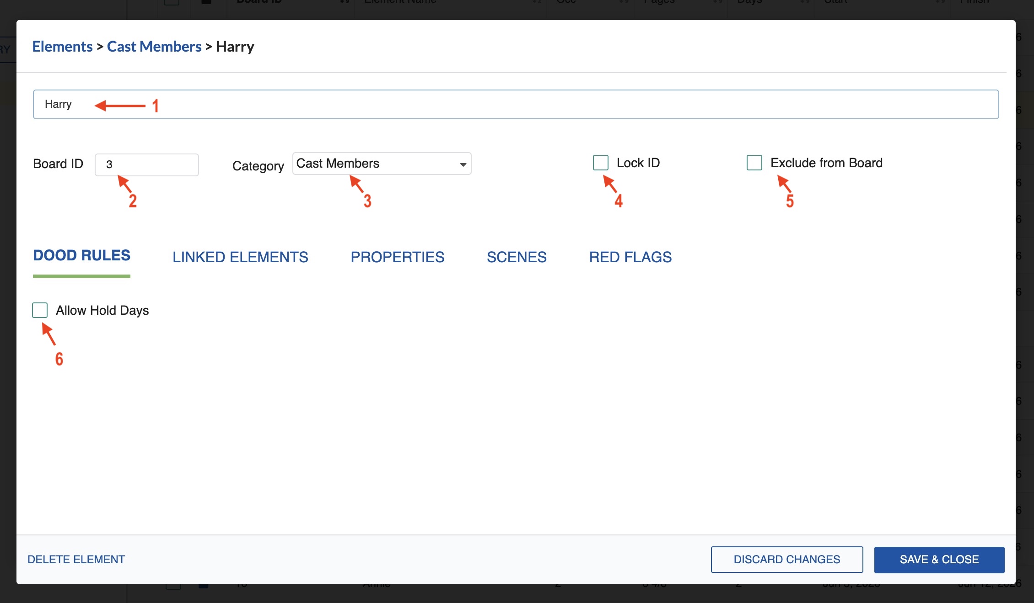
Task: Click the Exclude from Board label
Action: [x=826, y=163]
